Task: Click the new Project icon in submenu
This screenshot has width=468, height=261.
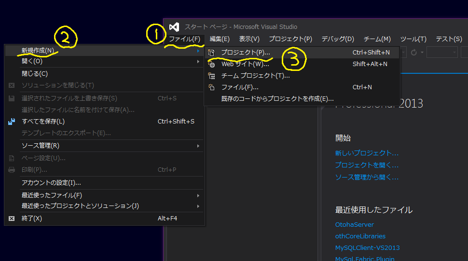Action: (211, 53)
